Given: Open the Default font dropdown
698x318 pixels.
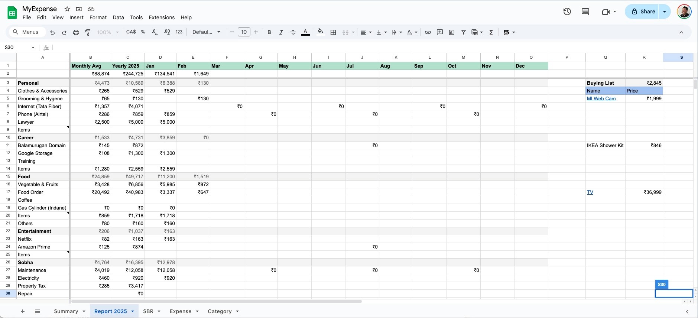Looking at the screenshot, I should pos(207,32).
